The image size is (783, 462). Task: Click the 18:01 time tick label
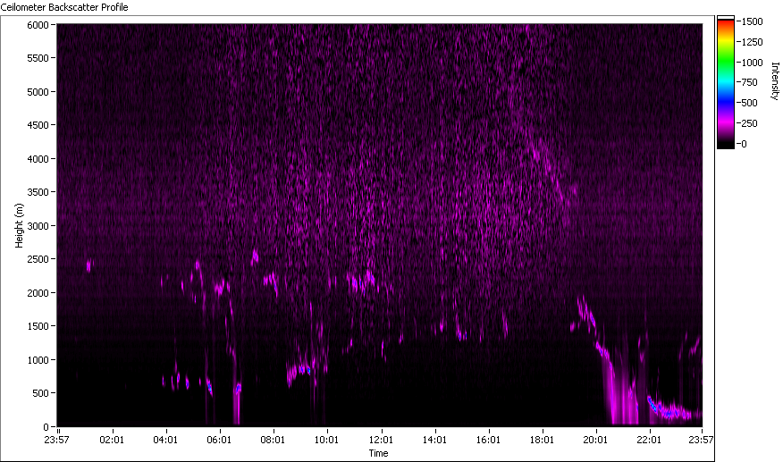tap(542, 440)
